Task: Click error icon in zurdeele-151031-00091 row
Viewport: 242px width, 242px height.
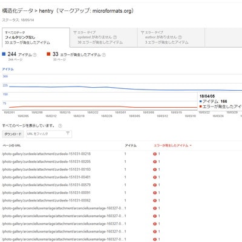Action: [x=155, y=193]
